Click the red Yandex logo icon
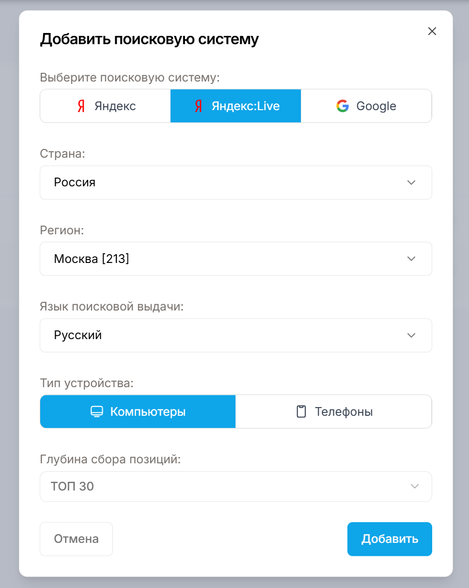469x588 pixels. coord(81,106)
